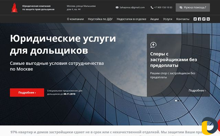Open the Facebook social icon

pyautogui.click(x=199, y=19)
